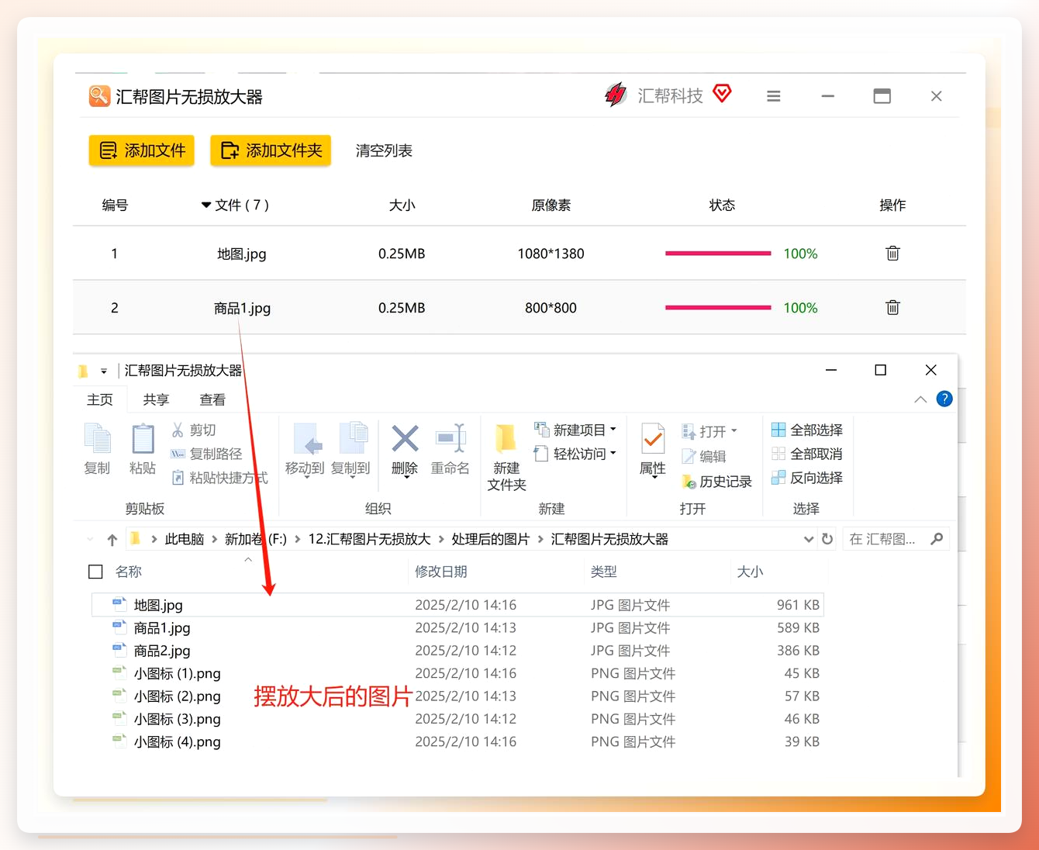Open the quick access toolbar dropdown arrow
Screen dimensions: 1039x850
104,371
